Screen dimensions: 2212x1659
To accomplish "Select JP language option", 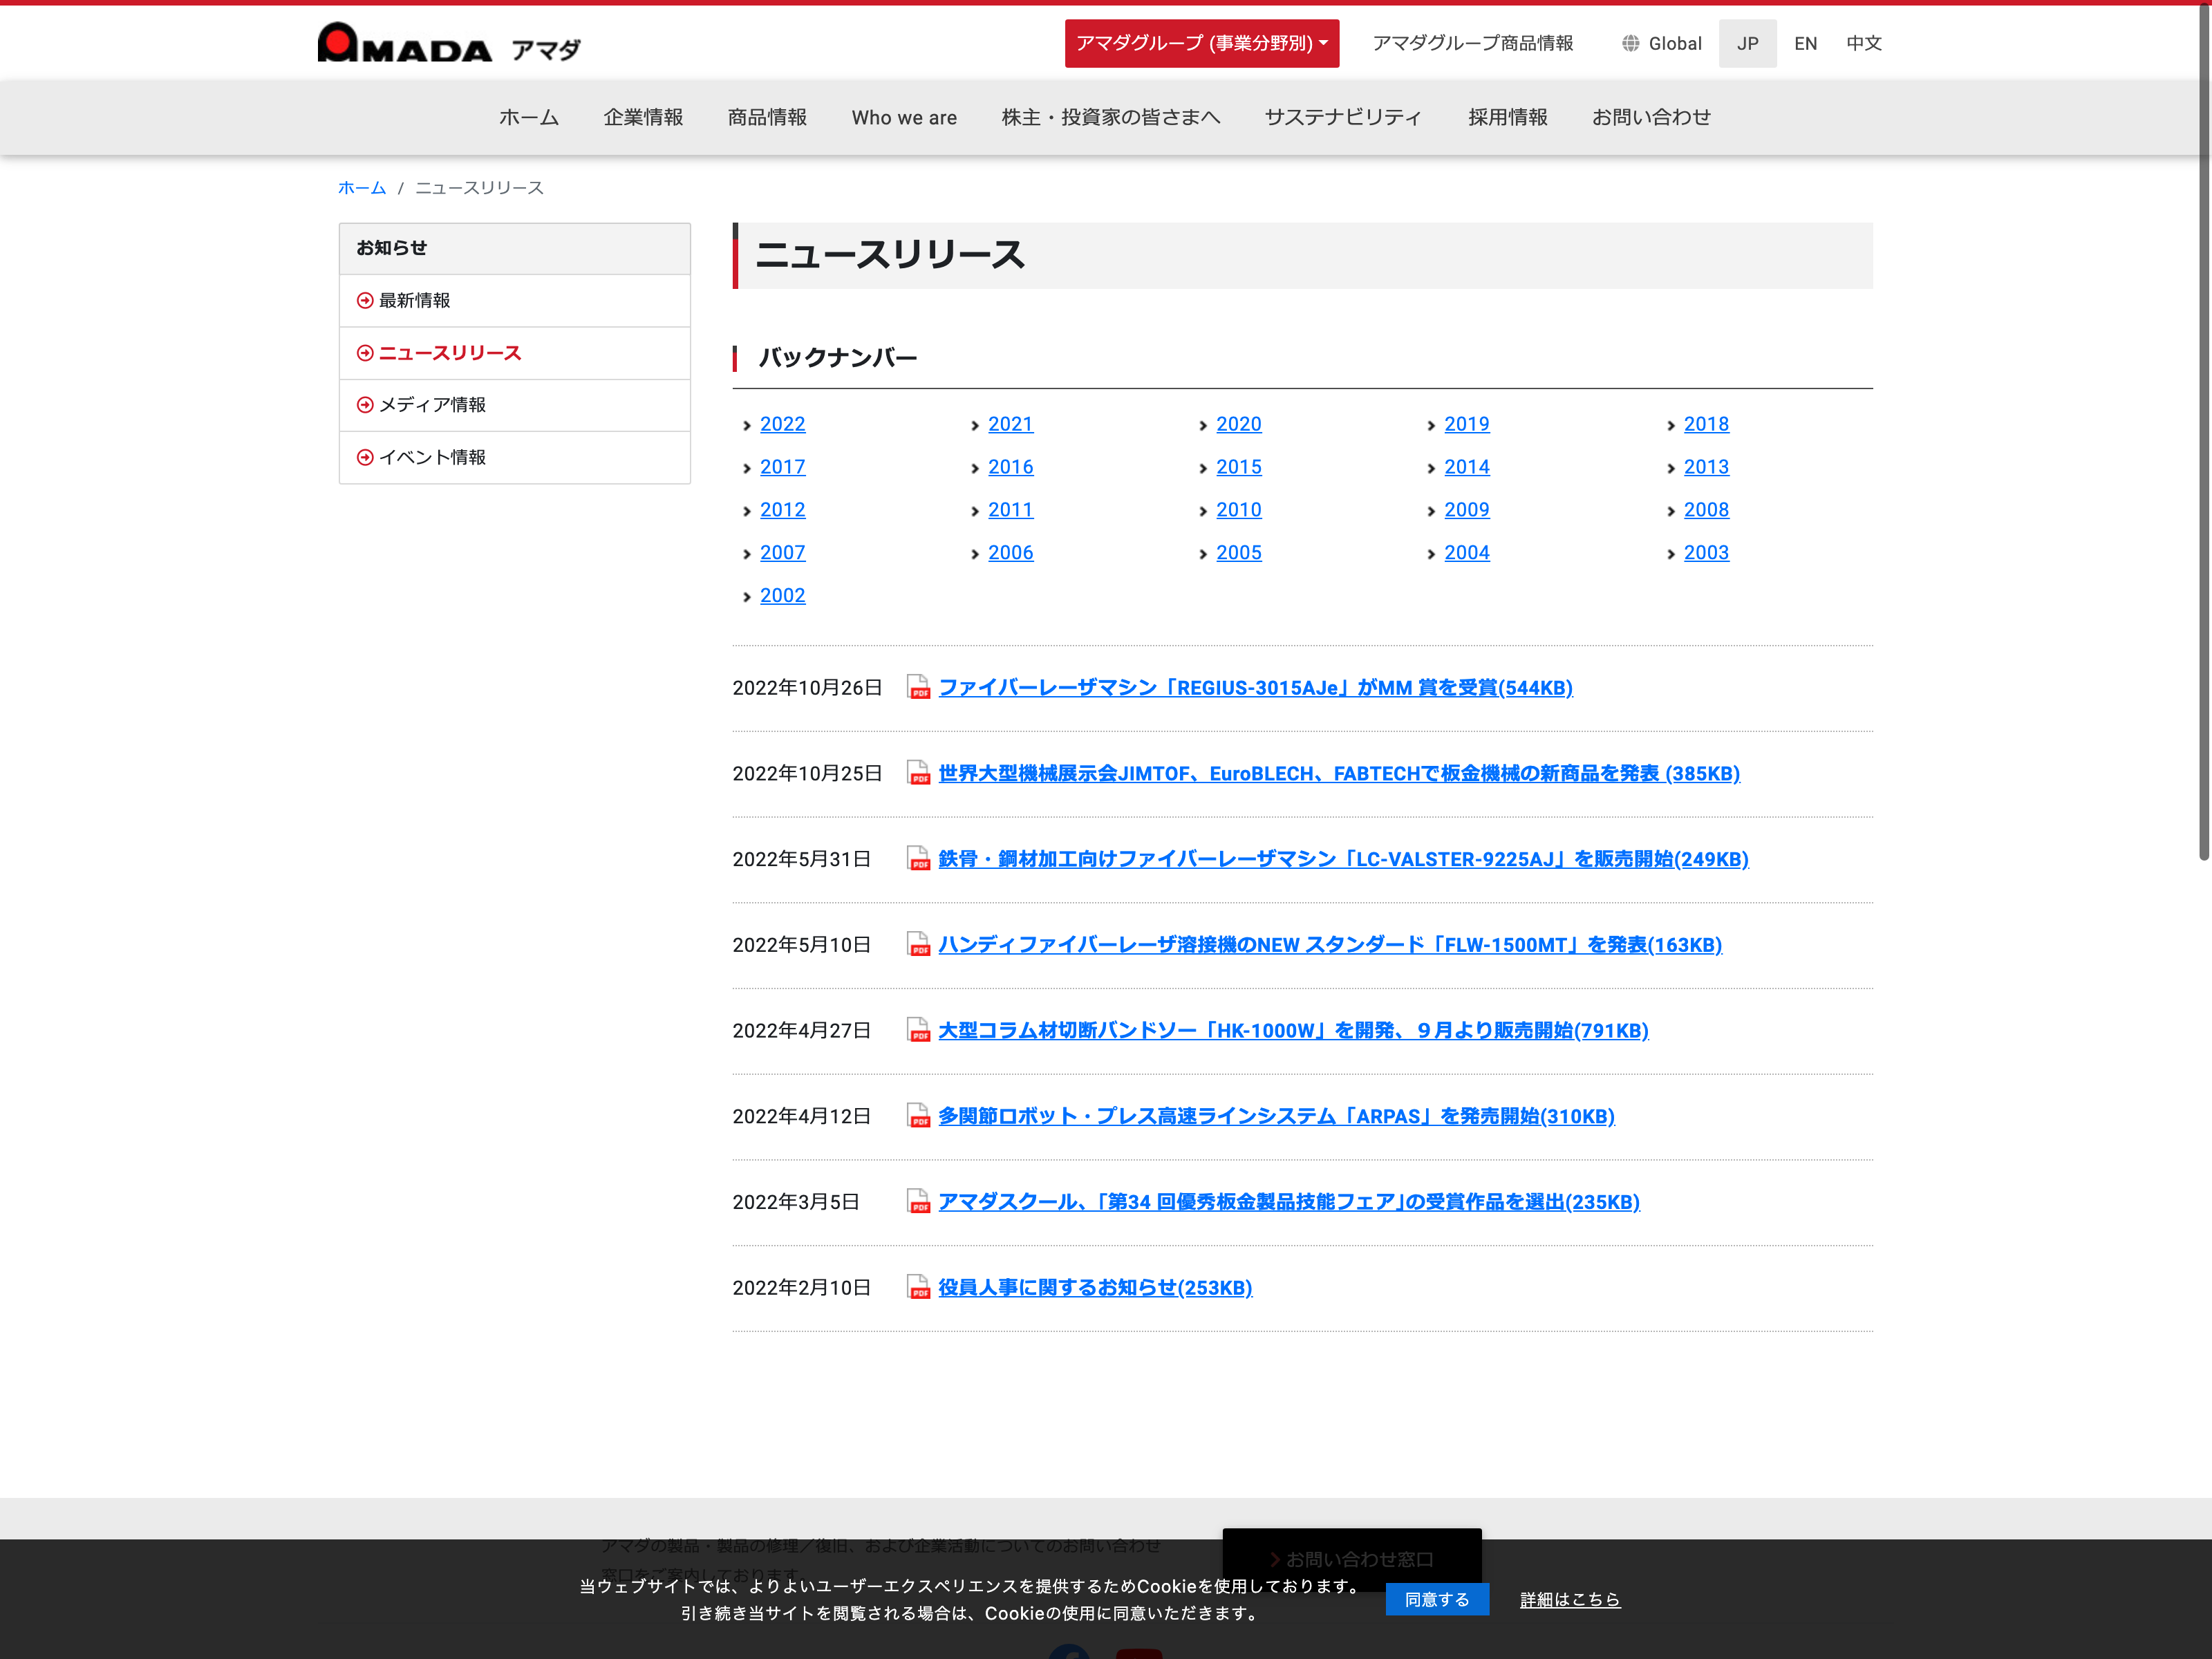I will click(x=1747, y=43).
